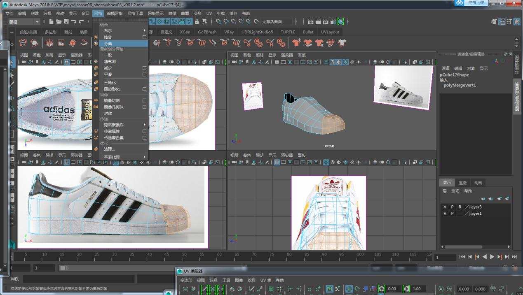The width and height of the screenshot is (523, 295).
Task: Click the white shirt shelf icon
Action: (342, 42)
